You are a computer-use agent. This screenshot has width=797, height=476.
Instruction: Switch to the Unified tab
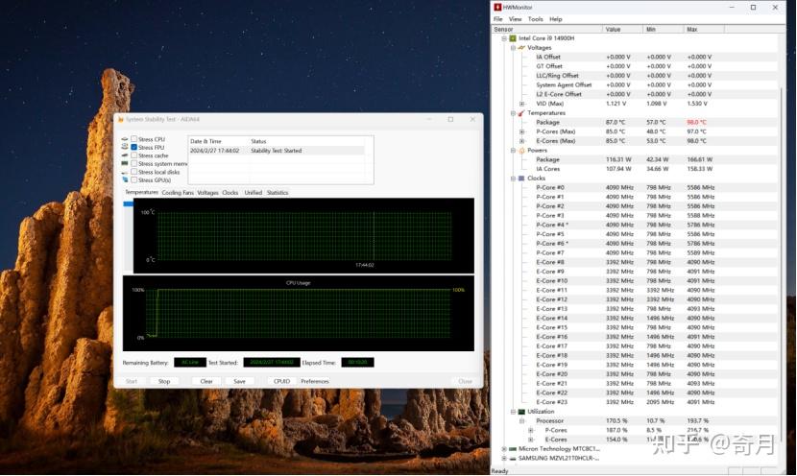tap(254, 193)
